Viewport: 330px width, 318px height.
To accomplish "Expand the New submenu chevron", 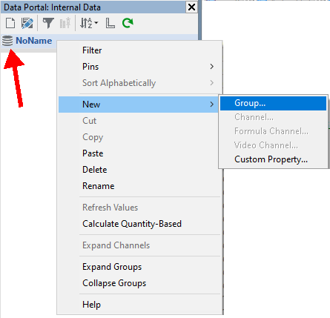I will click(211, 105).
